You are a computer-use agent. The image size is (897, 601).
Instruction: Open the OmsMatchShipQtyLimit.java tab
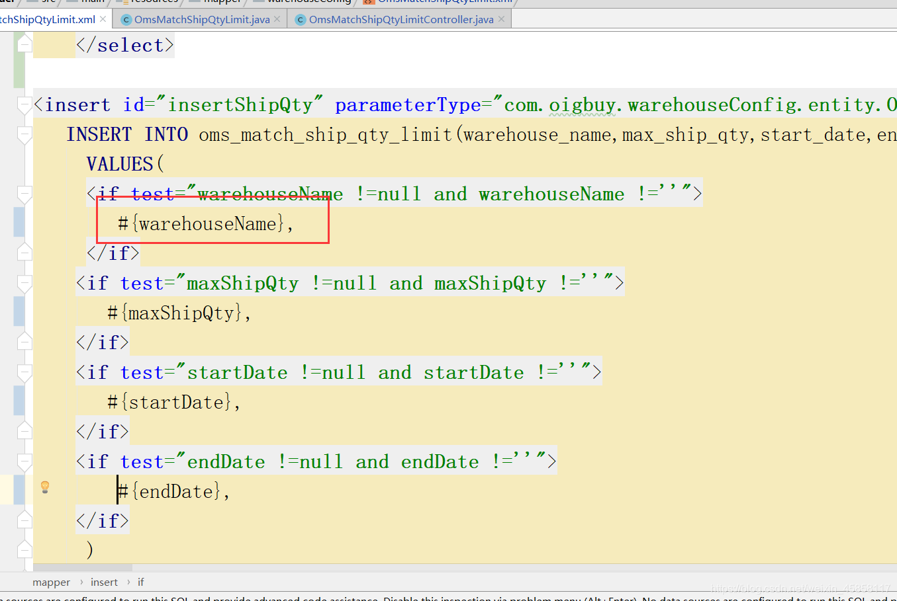point(202,20)
